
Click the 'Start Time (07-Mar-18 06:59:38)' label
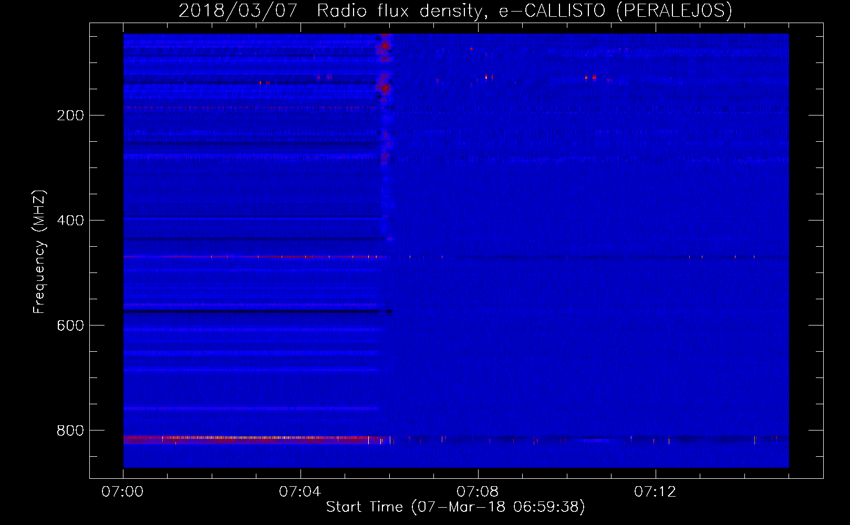[x=455, y=507]
